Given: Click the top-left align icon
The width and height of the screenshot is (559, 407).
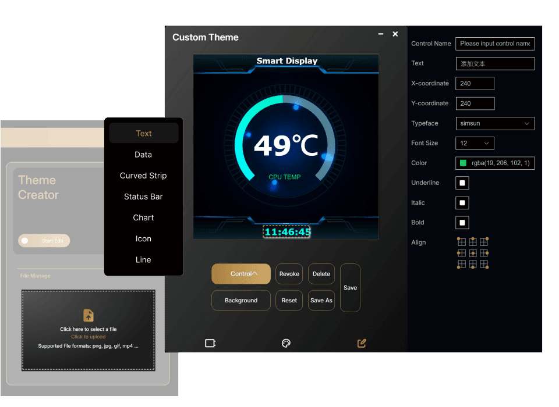Looking at the screenshot, I should (x=461, y=242).
